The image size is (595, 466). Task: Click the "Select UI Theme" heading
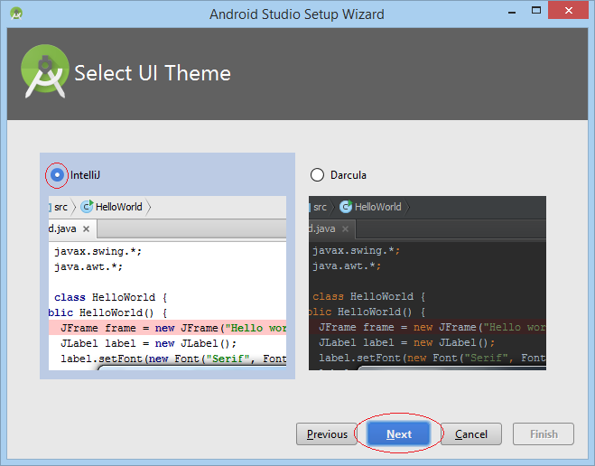click(153, 73)
